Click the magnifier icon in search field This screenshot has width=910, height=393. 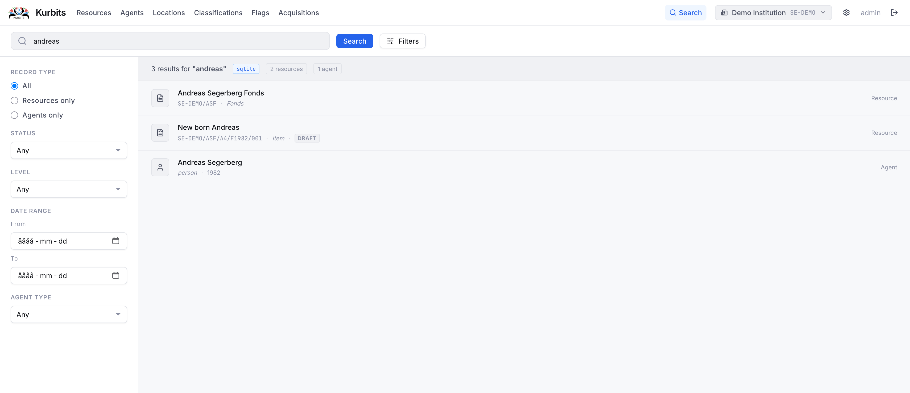(22, 41)
